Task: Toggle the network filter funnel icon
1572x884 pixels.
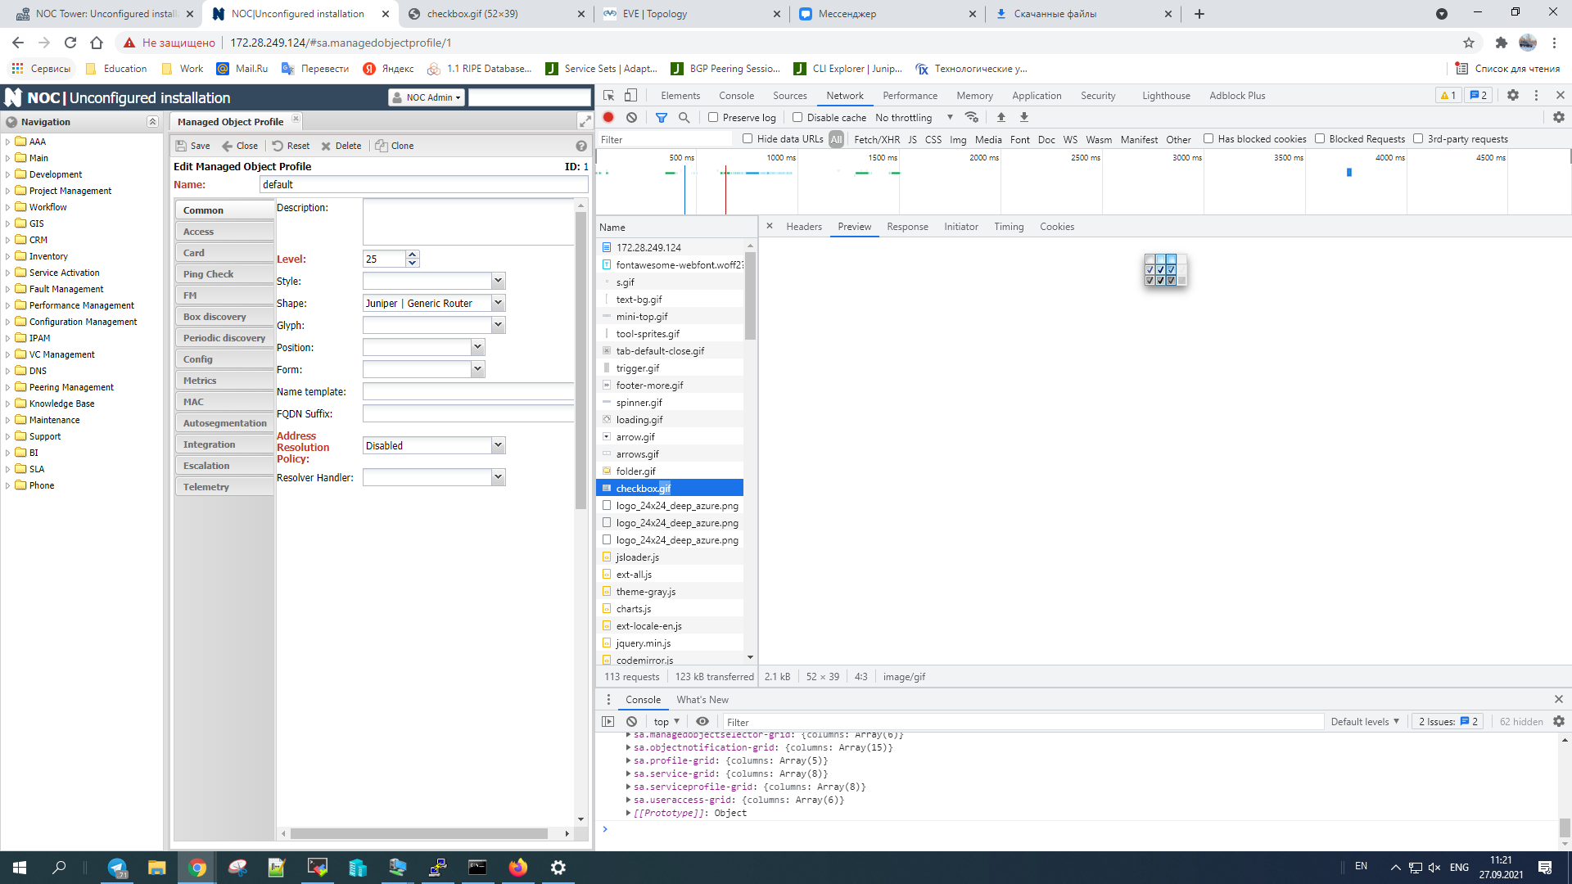Action: (x=662, y=117)
